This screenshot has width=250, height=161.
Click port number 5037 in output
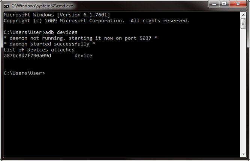tap(145, 38)
